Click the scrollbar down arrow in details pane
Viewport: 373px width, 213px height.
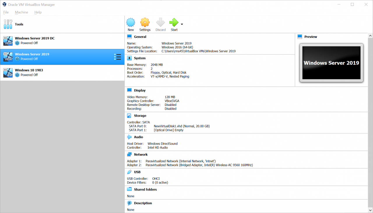click(370, 210)
